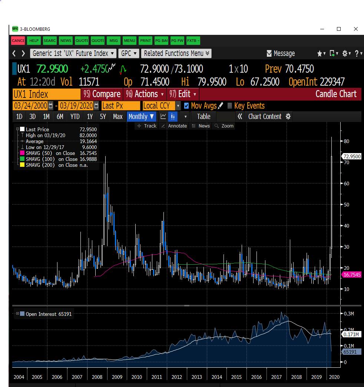Click the red CANCEL button
The image size is (364, 387).
click(x=18, y=40)
